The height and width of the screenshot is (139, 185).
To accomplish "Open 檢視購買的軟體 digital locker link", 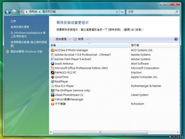I will (29, 44).
